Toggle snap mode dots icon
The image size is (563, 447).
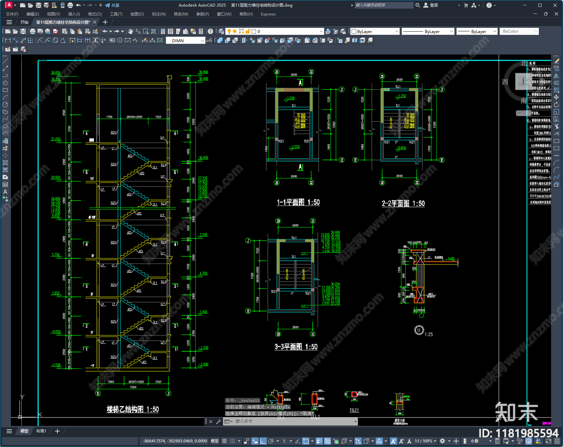pos(232,441)
